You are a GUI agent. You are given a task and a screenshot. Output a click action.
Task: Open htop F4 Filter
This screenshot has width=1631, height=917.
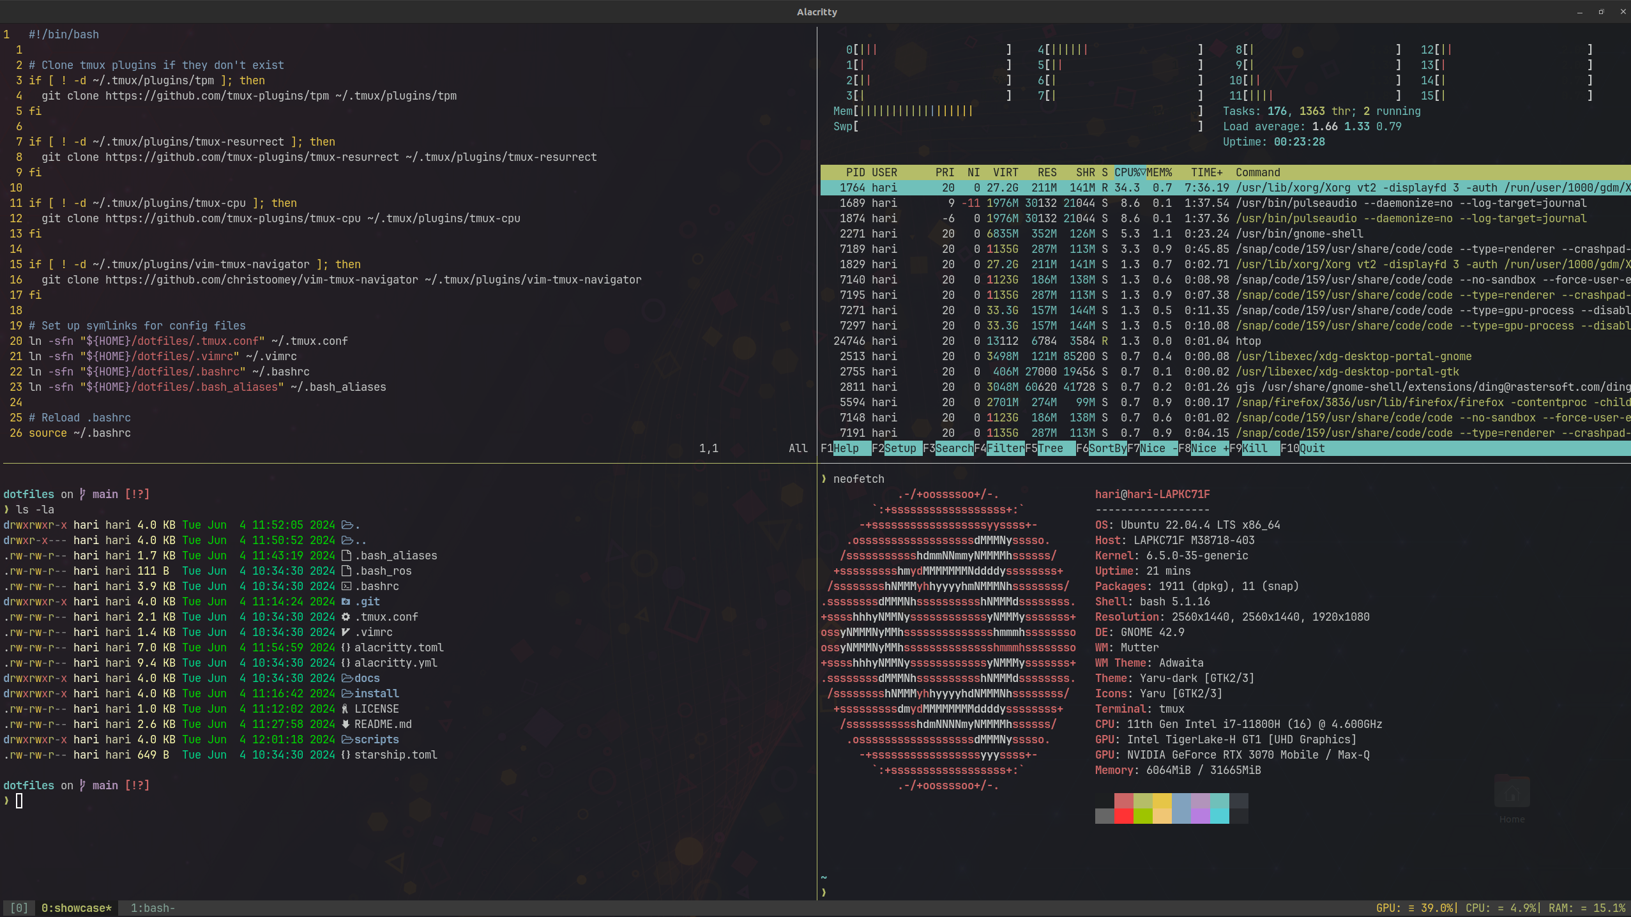click(999, 448)
